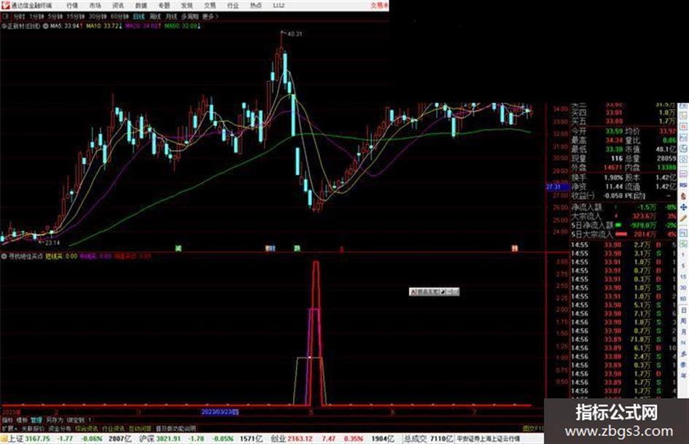This screenshot has width=689, height=444.
Task: Click the circle icon beside 寻找绝佳买点 indicator
Action: (4, 256)
